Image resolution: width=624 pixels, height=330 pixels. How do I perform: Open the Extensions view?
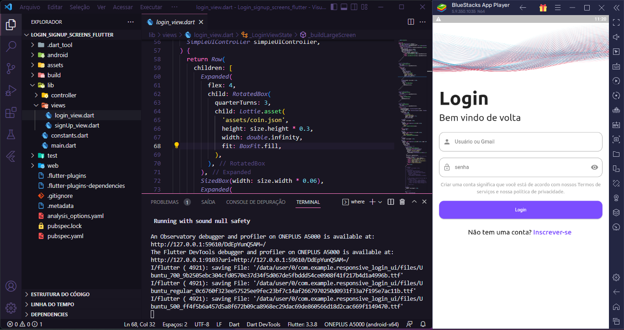coord(10,112)
